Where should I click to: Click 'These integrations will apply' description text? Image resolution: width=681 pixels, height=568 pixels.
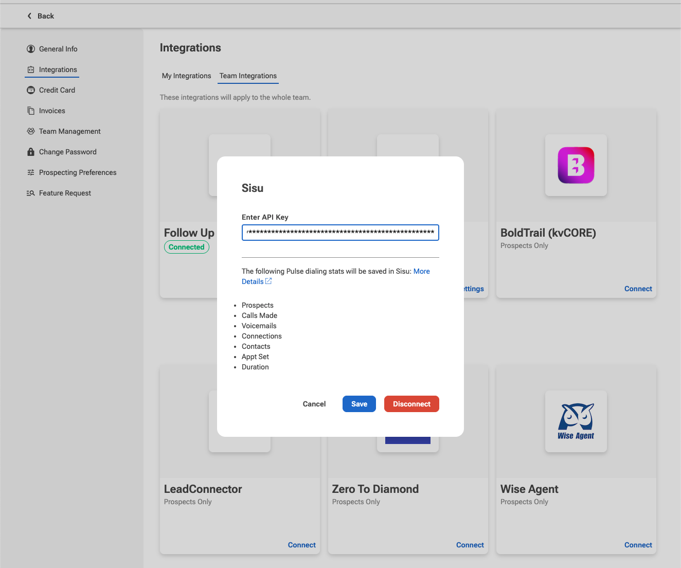point(235,97)
